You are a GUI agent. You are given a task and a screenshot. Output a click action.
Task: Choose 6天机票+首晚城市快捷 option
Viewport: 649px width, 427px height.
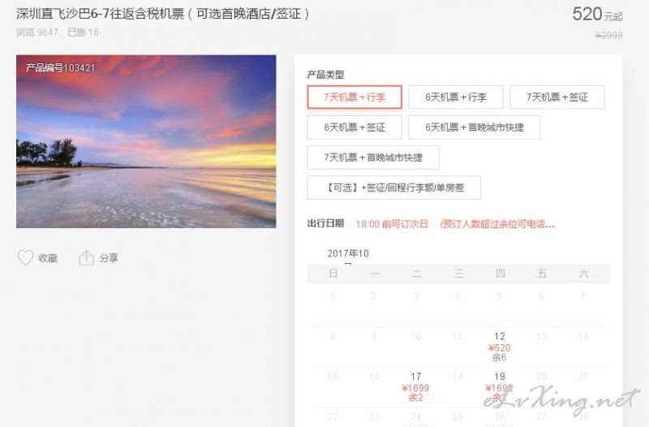tap(475, 127)
